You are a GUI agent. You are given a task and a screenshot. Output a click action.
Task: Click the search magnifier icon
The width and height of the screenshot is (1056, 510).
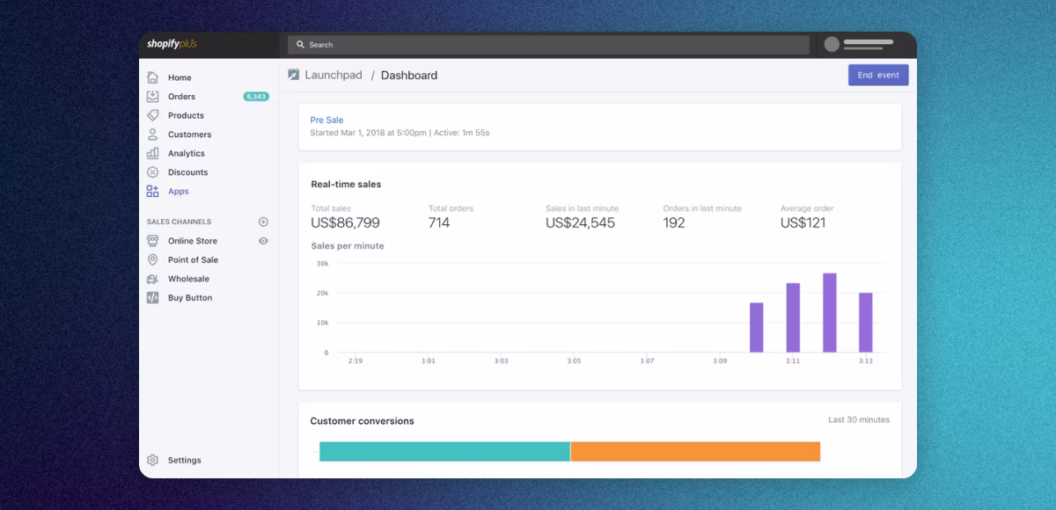click(300, 45)
